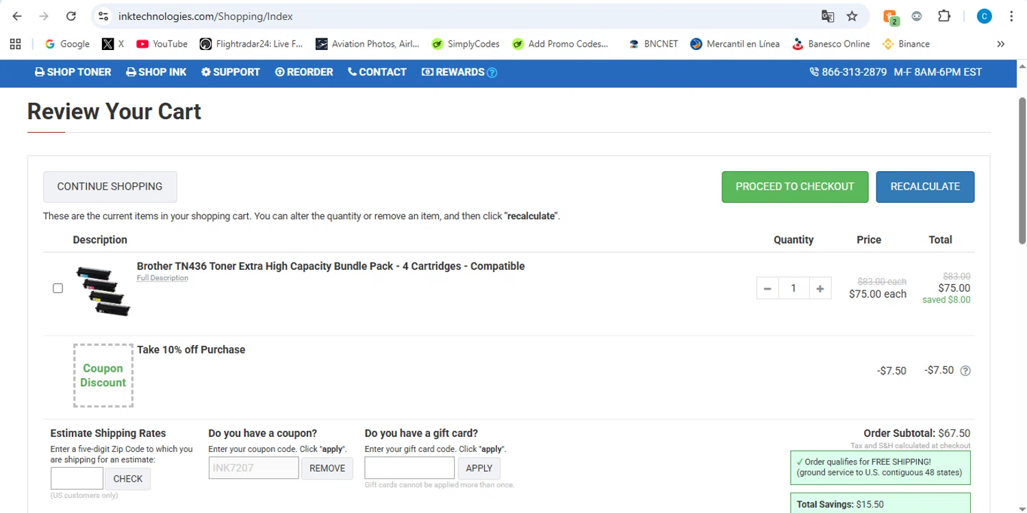
Task: Open the Brother TN436 product title link
Action: pyautogui.click(x=331, y=266)
